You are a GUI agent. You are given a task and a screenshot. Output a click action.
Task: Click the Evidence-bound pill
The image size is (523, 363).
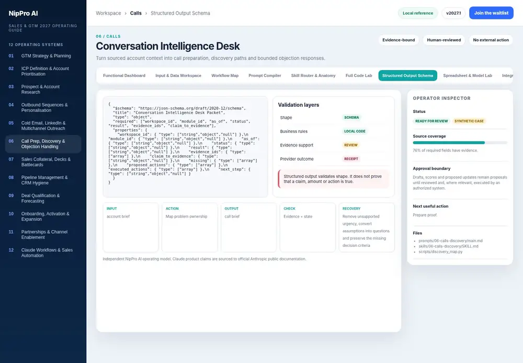(399, 40)
